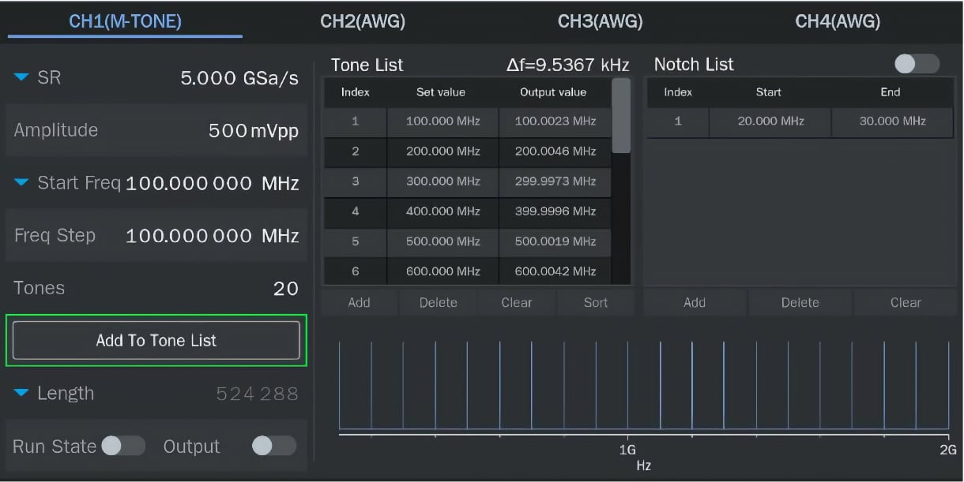Screen dimensions: 964x482
Task: Click the Set value column header
Action: [441, 92]
